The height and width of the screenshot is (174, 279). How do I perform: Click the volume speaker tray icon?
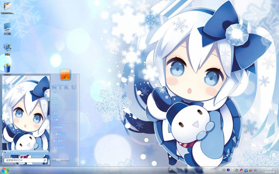point(251,170)
